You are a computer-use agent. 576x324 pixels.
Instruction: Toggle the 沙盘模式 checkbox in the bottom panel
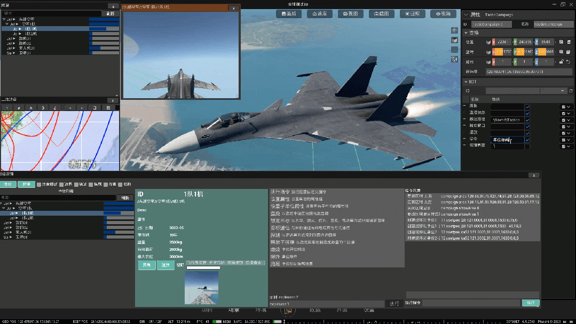click(x=39, y=184)
